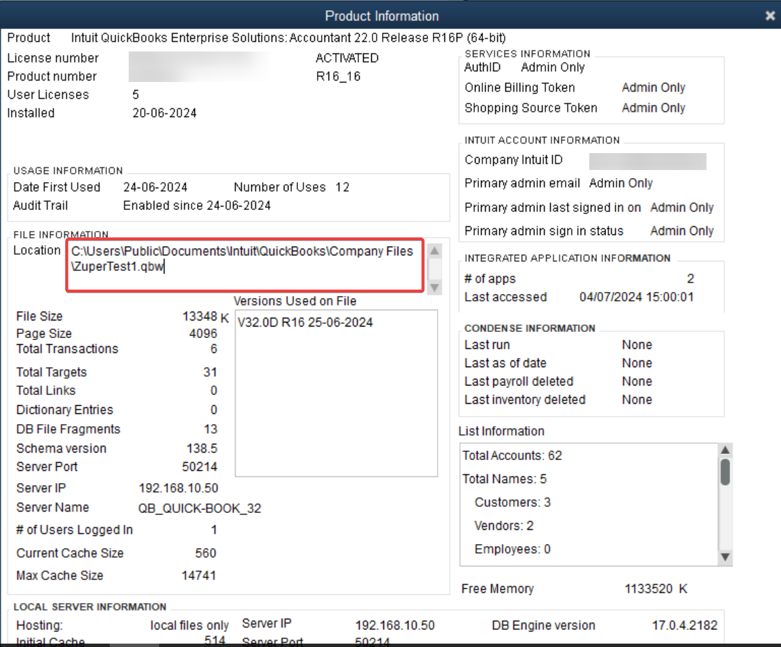Click the 'Employees: 0' list row

[x=513, y=549]
